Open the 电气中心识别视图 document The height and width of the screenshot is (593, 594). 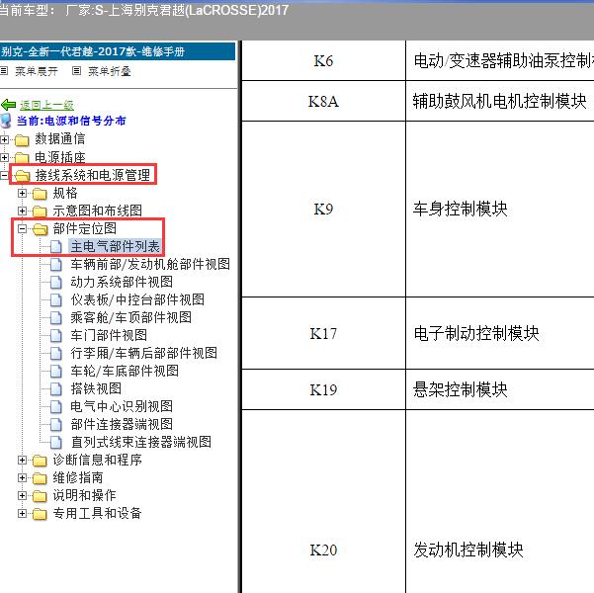[122, 406]
